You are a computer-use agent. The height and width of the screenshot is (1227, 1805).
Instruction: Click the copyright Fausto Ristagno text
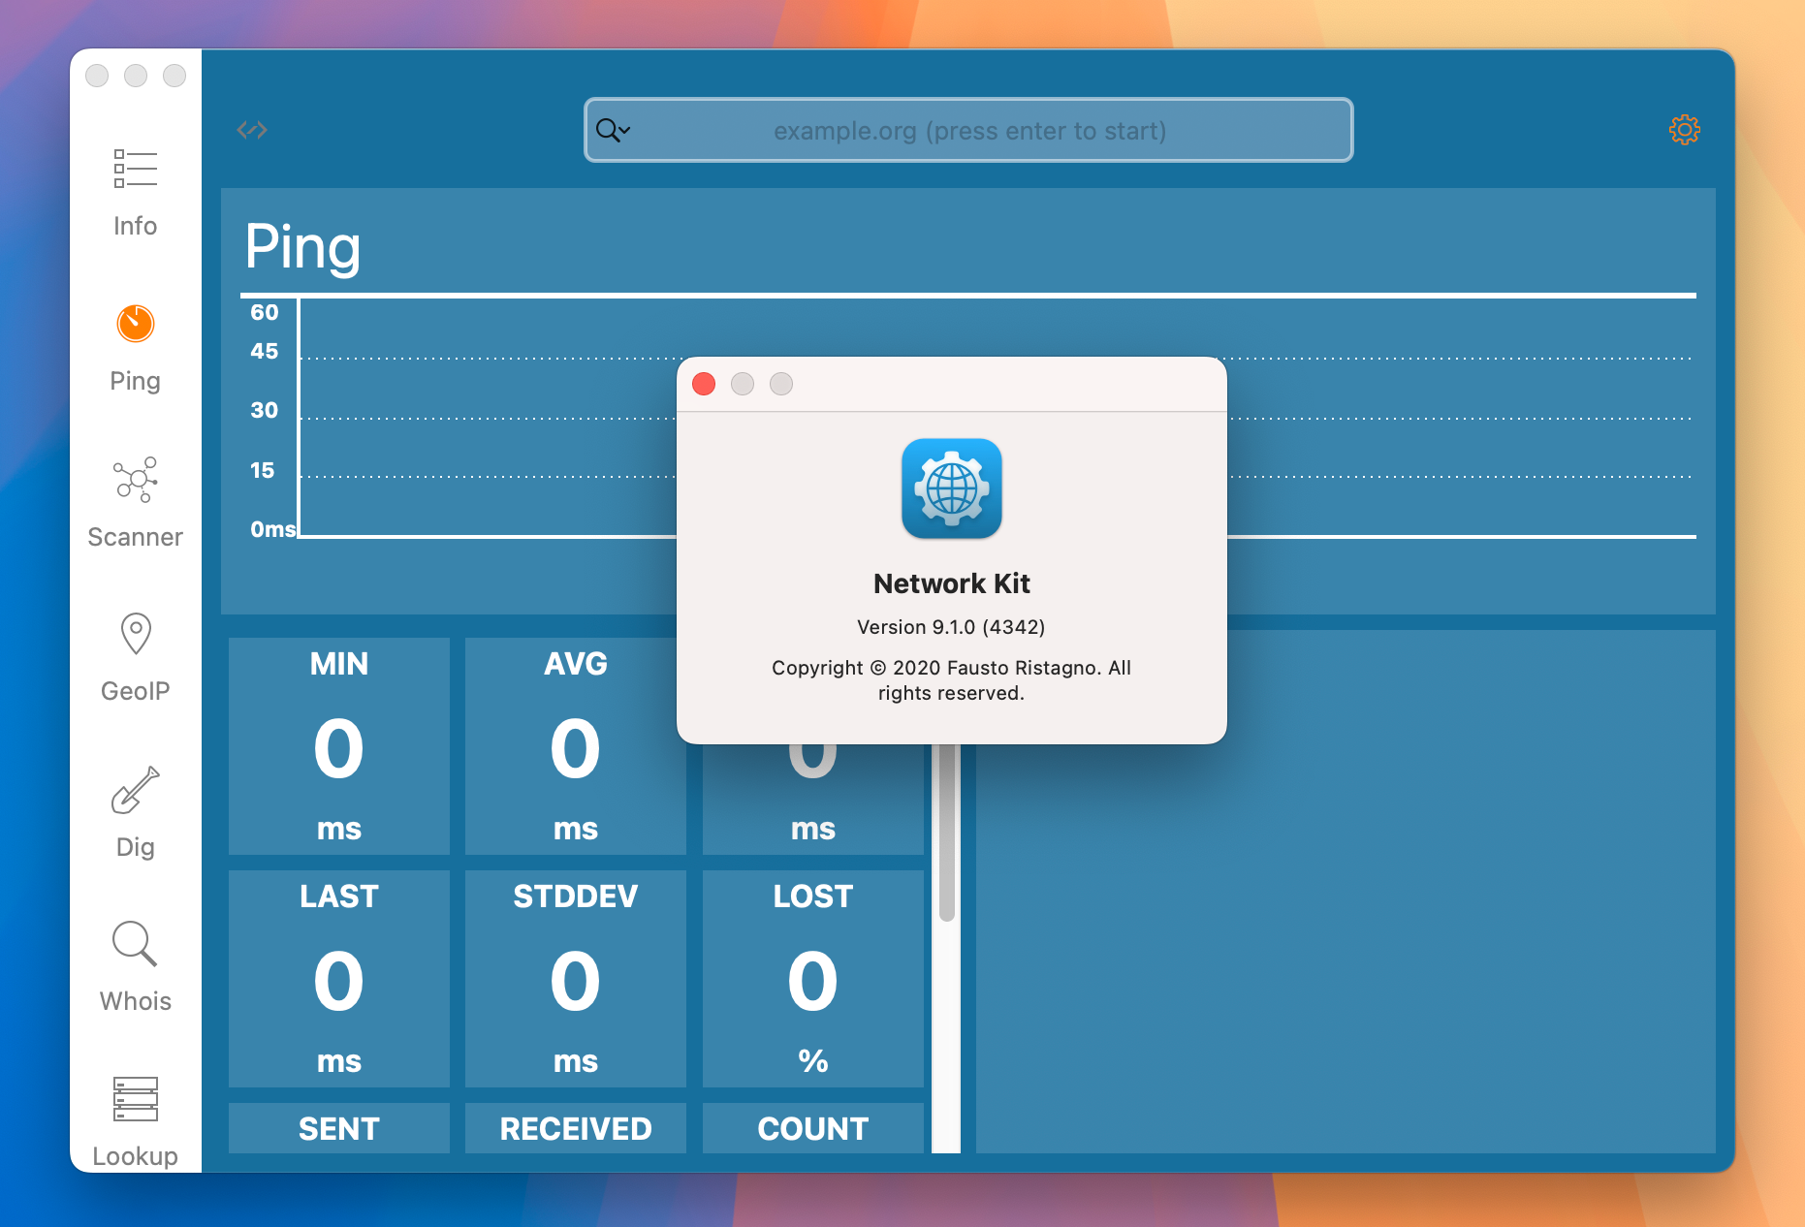(951, 680)
